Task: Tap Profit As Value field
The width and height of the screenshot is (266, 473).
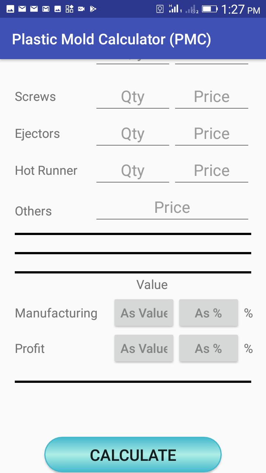Action: click(144, 348)
